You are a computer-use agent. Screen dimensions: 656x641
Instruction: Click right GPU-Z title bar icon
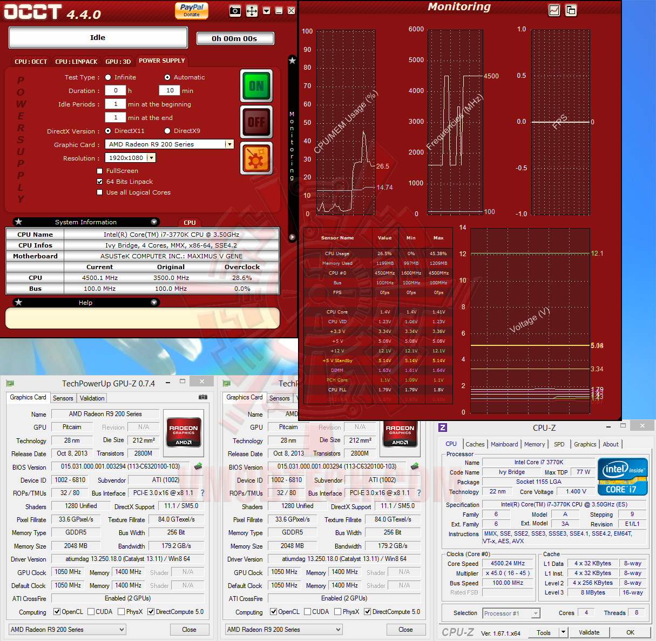(226, 383)
